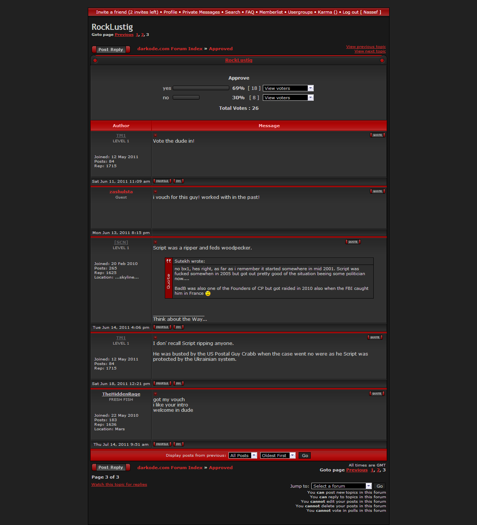Click the Quote icon on [SCN]'s post
This screenshot has width=477, height=525.
click(x=353, y=242)
